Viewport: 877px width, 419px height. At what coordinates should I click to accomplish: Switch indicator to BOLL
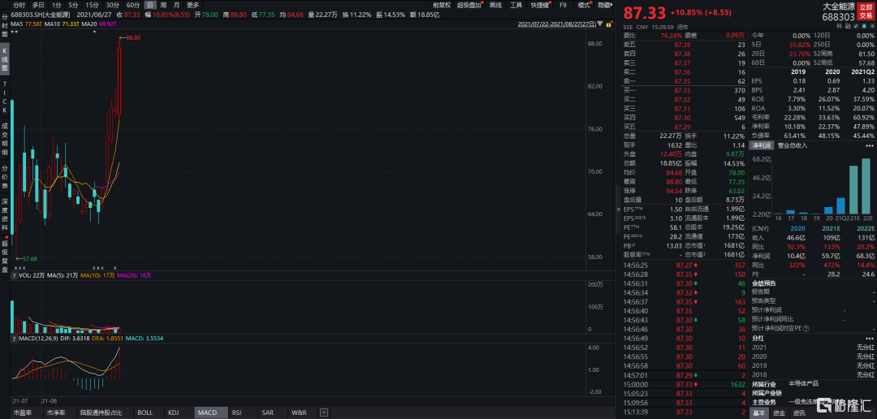pyautogui.click(x=145, y=413)
